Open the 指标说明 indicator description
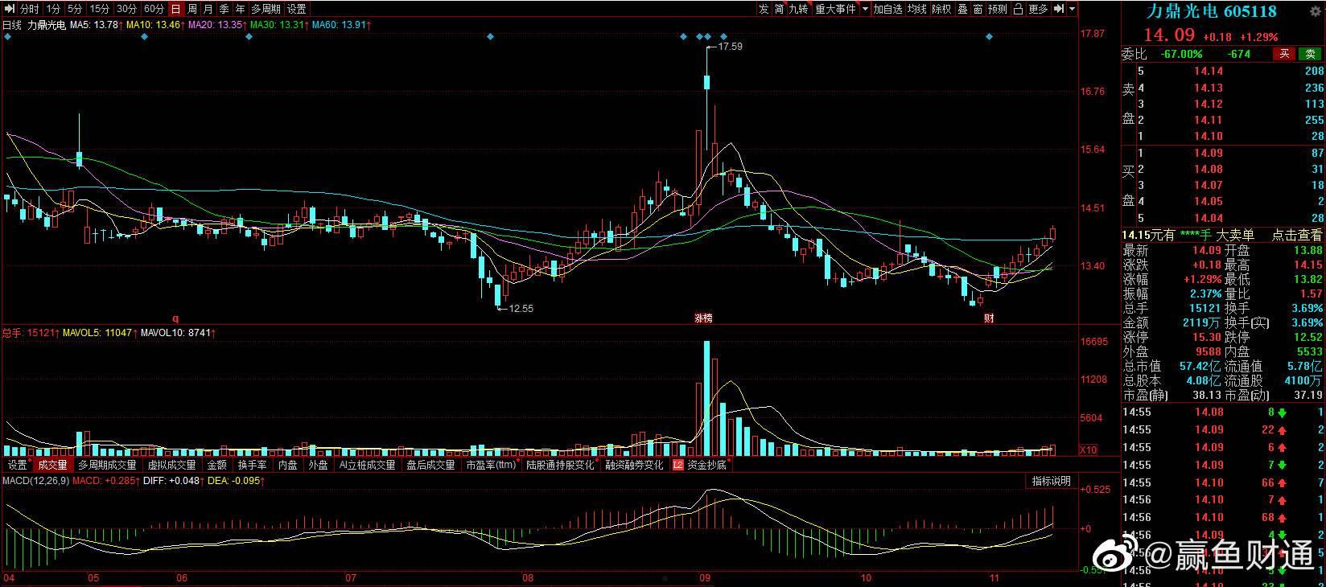Viewport: 1326px width, 587px height. tap(1052, 481)
